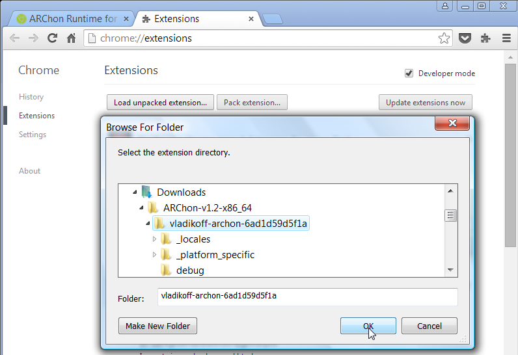This screenshot has width=518, height=355.
Task: Expand the _platform_specific folder
Action: pos(154,254)
